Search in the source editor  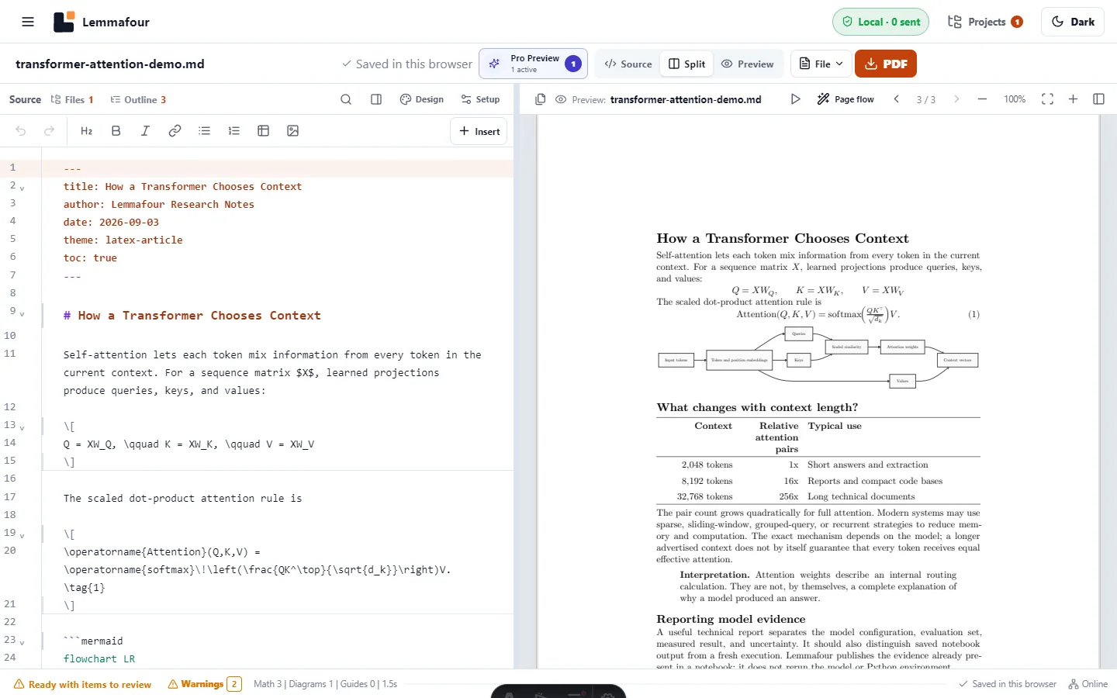click(x=346, y=99)
